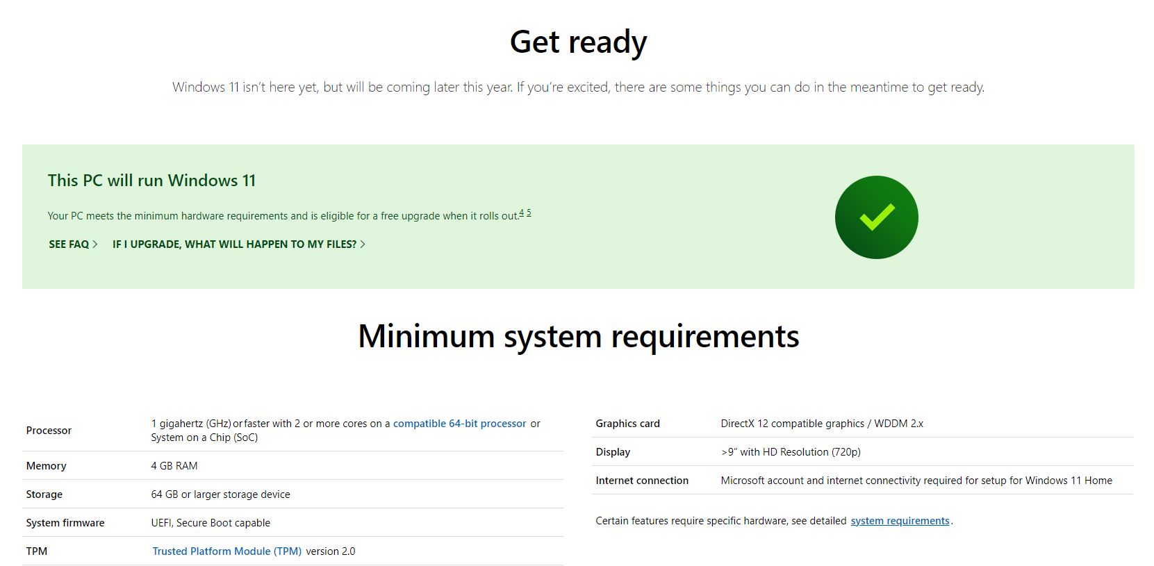Open the compatible 64-bit processor link
1154x566 pixels.
pyautogui.click(x=460, y=424)
